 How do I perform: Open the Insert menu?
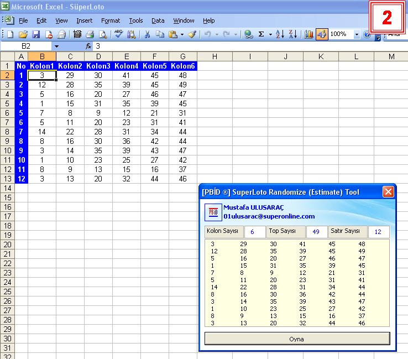tap(84, 20)
